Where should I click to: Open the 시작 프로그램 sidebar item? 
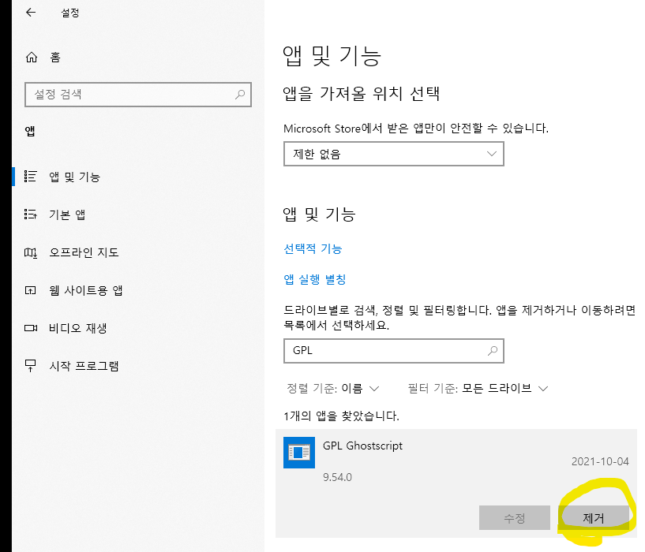pyautogui.click(x=138, y=366)
